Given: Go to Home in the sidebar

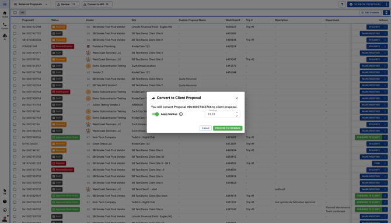Looking at the screenshot, I should 5,15.
